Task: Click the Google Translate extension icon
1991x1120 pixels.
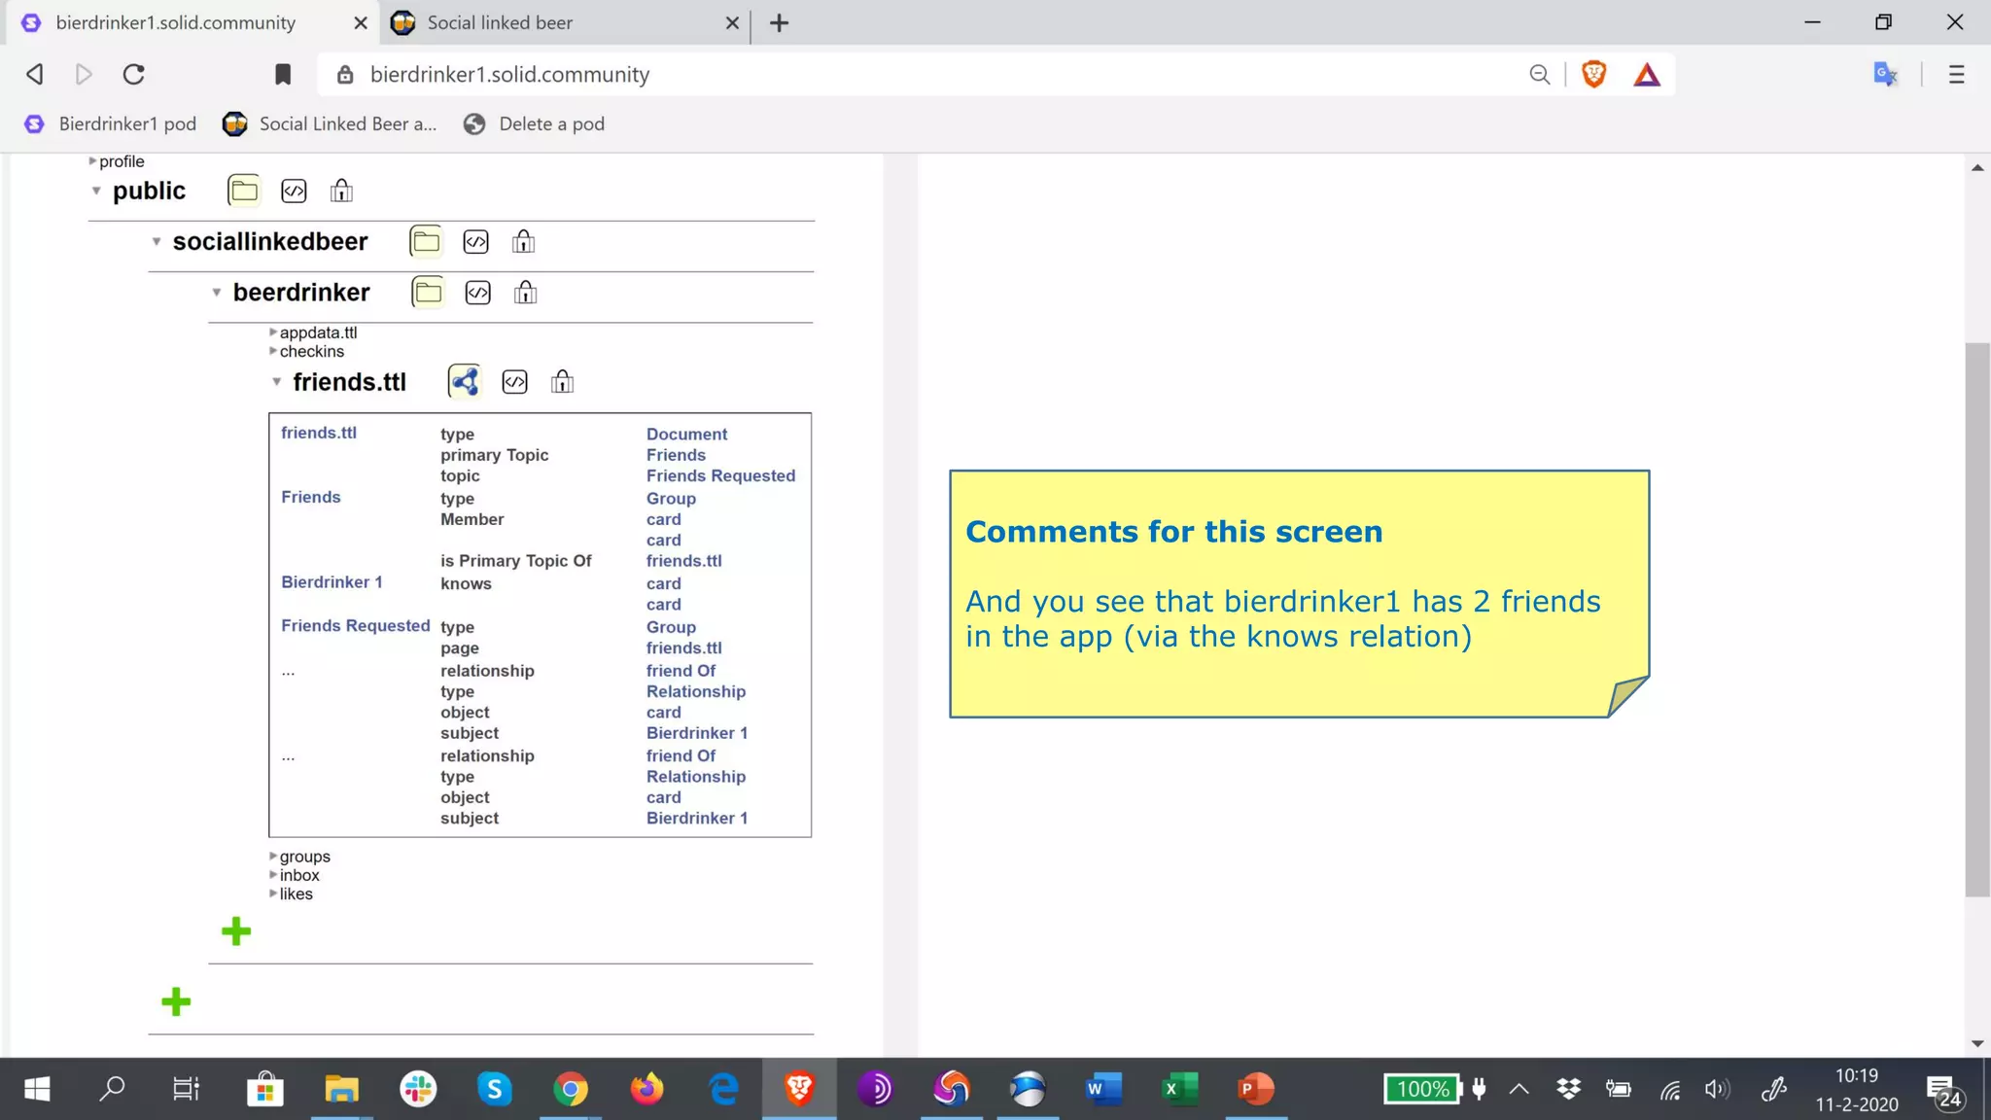Action: pos(1886,75)
